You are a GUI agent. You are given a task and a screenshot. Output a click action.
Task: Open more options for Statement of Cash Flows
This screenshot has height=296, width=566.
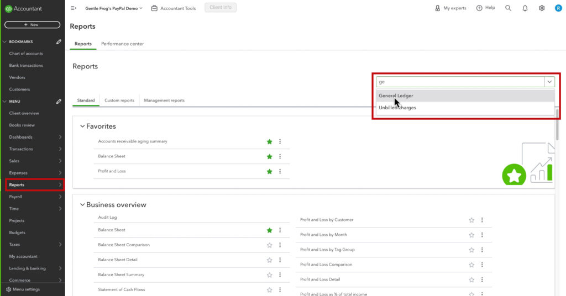280,290
